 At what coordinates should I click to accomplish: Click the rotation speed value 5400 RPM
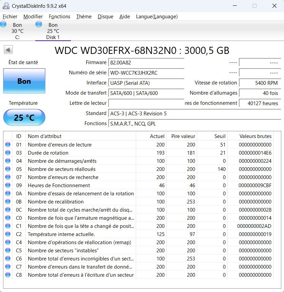coord(260,83)
